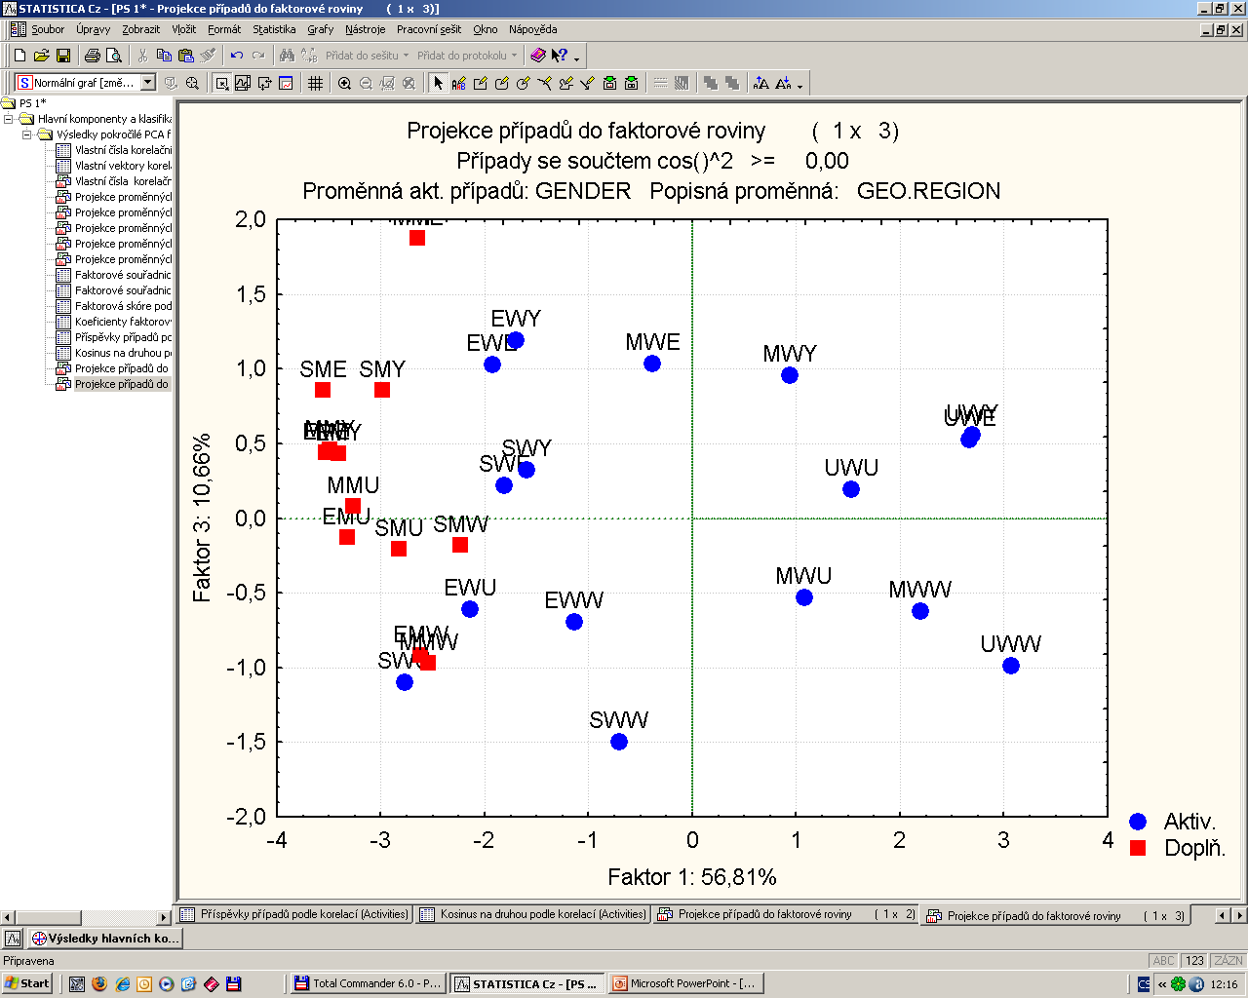Select the arrow pointer tool
Image resolution: width=1248 pixels, height=998 pixels.
(x=439, y=83)
